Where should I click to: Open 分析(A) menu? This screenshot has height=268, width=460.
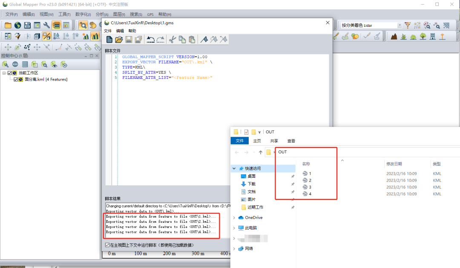(x=102, y=14)
